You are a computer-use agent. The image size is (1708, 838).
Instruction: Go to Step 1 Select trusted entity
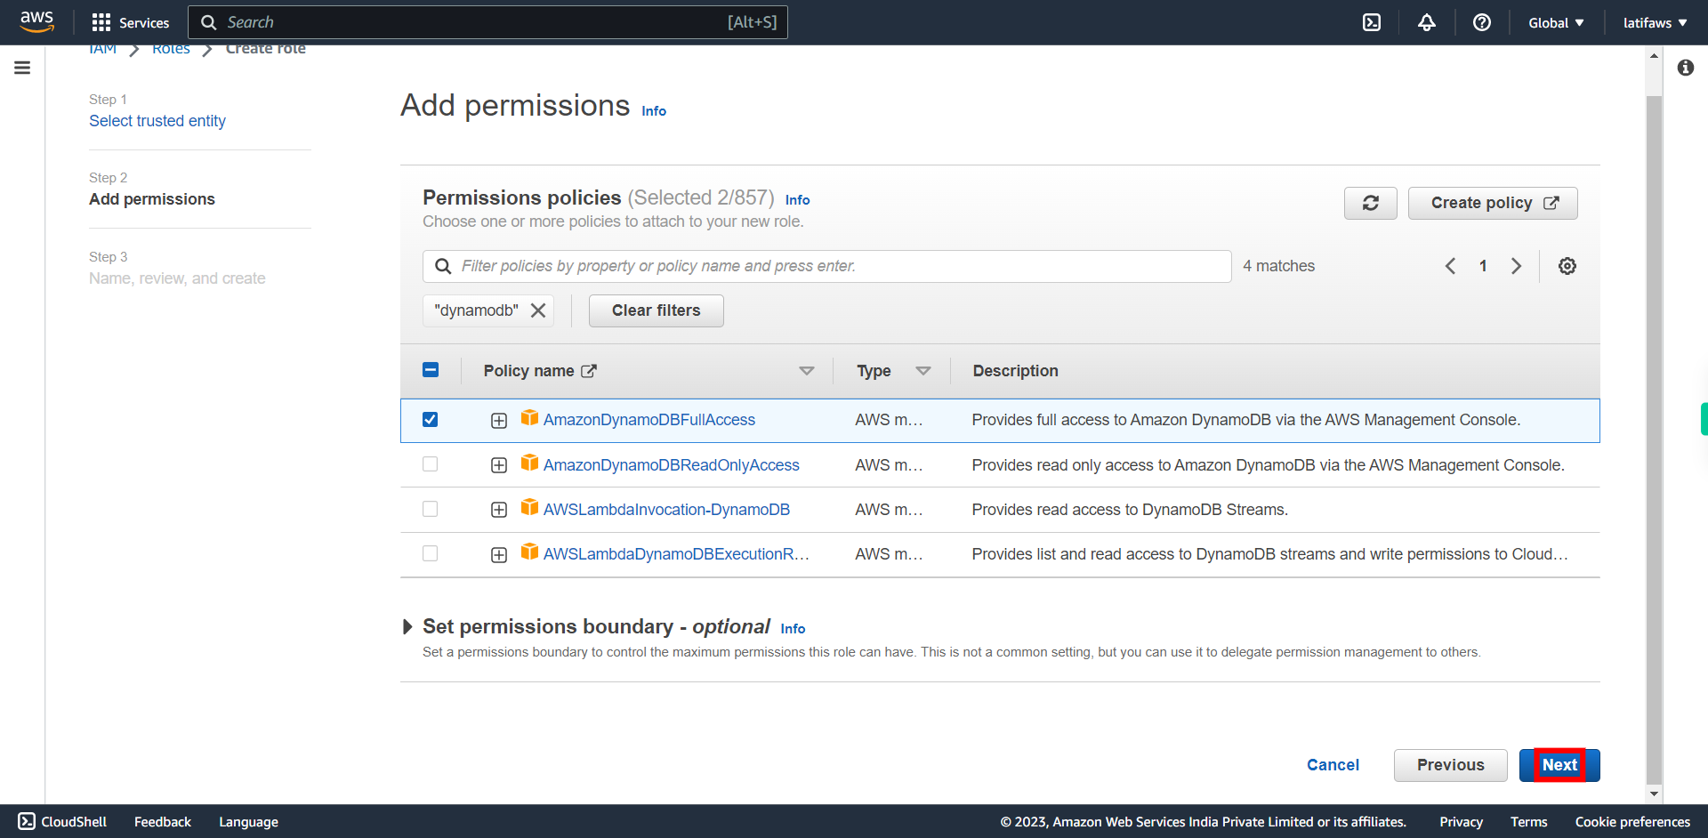pyautogui.click(x=157, y=121)
